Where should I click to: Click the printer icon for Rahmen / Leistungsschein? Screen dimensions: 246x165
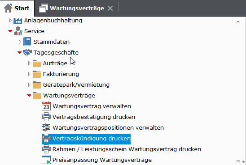click(46, 149)
